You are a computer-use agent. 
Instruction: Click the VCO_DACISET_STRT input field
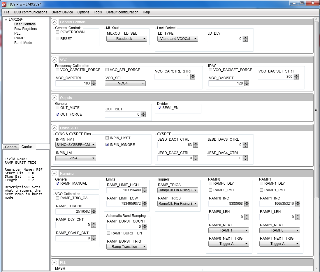276,77
